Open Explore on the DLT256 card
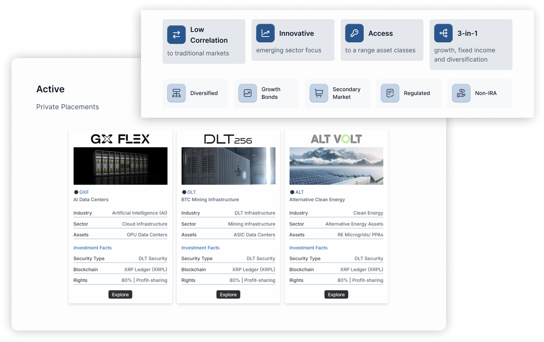The height and width of the screenshot is (342, 544). 228,295
